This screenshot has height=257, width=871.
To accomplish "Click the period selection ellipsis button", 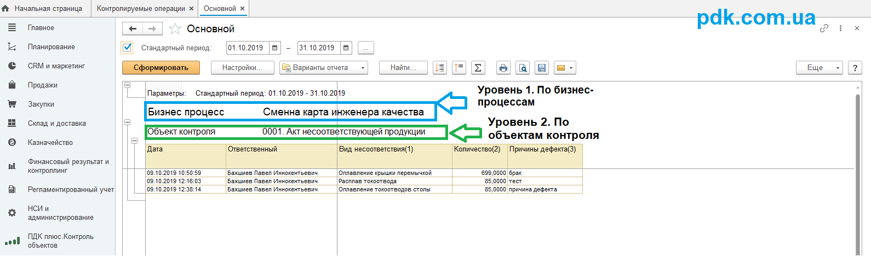I will pos(366,48).
